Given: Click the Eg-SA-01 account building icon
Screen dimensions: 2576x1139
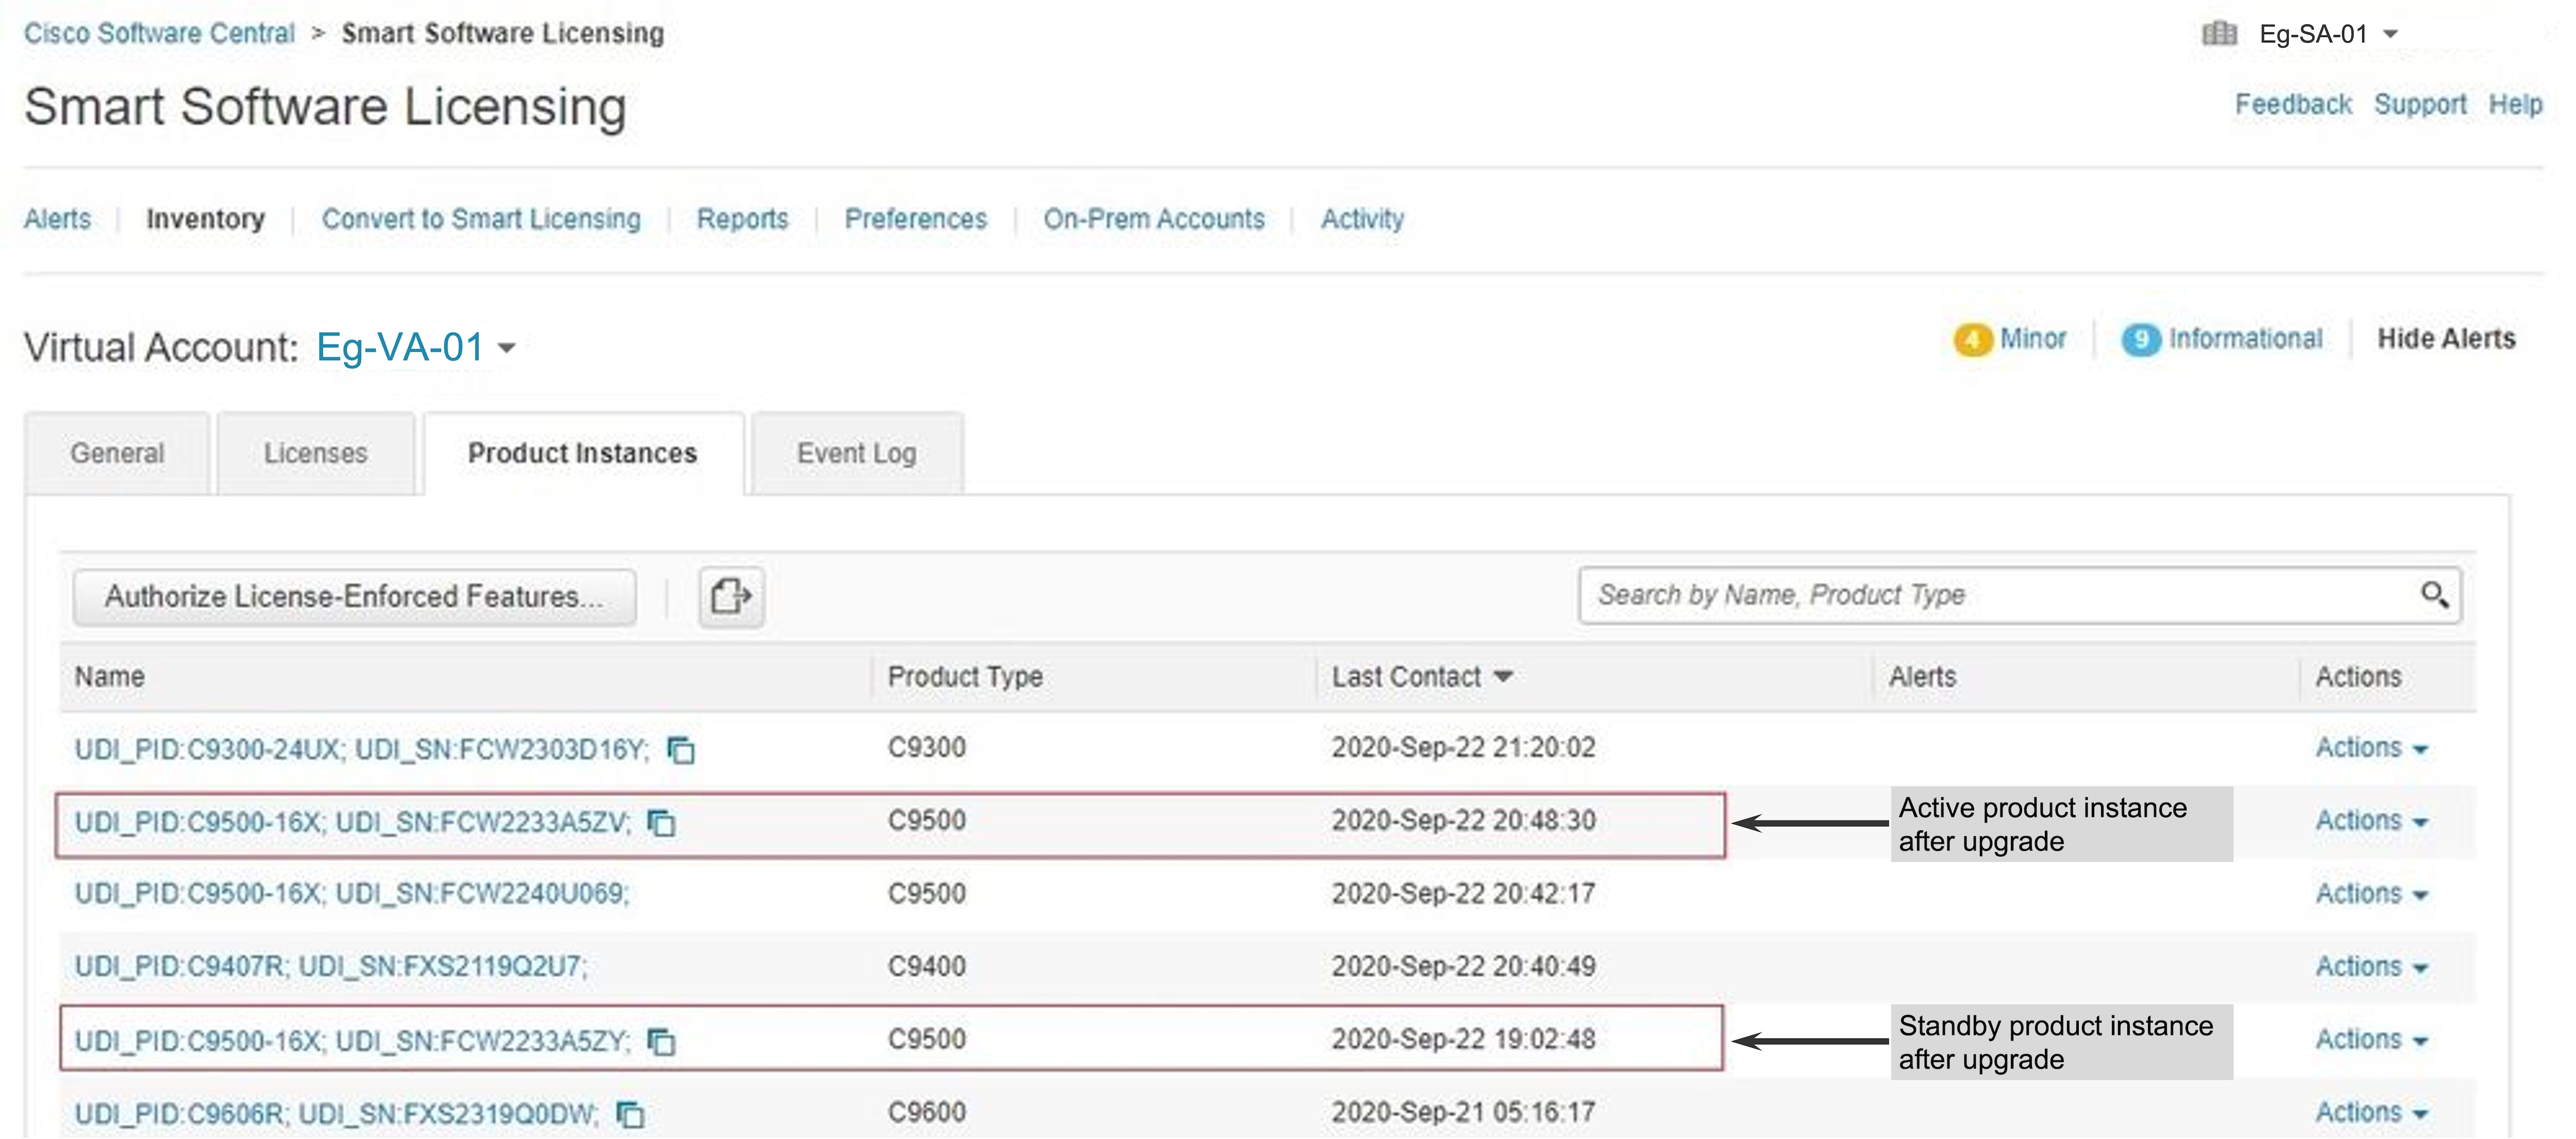Looking at the screenshot, I should point(2219,34).
